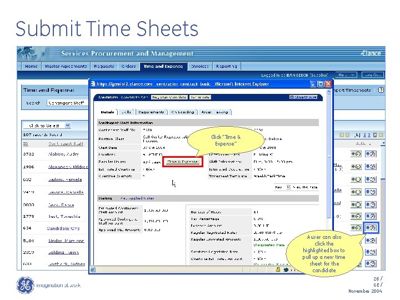Click the Log Out button
400x300 pixels.
click(x=373, y=75)
